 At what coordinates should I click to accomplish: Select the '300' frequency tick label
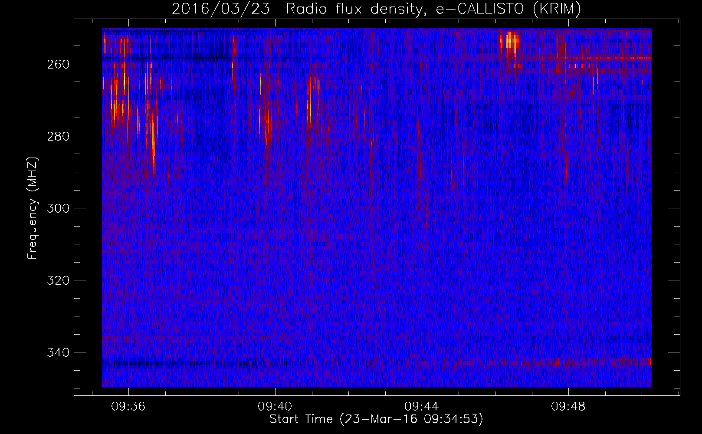(x=58, y=208)
